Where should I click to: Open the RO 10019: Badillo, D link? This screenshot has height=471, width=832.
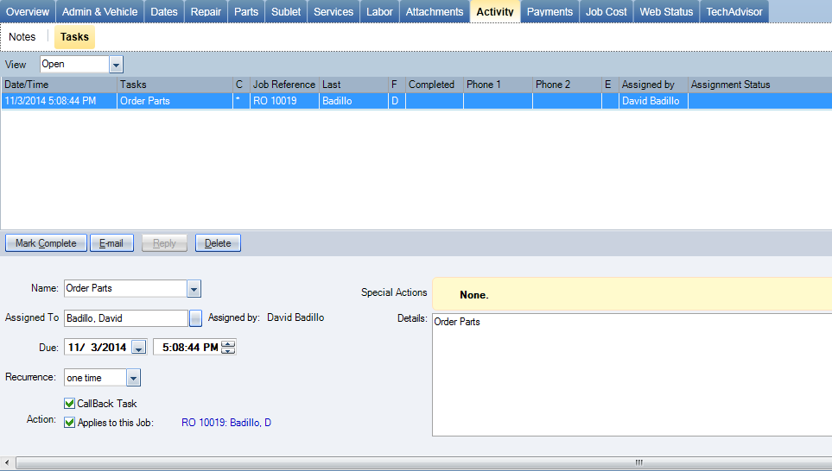tap(225, 423)
